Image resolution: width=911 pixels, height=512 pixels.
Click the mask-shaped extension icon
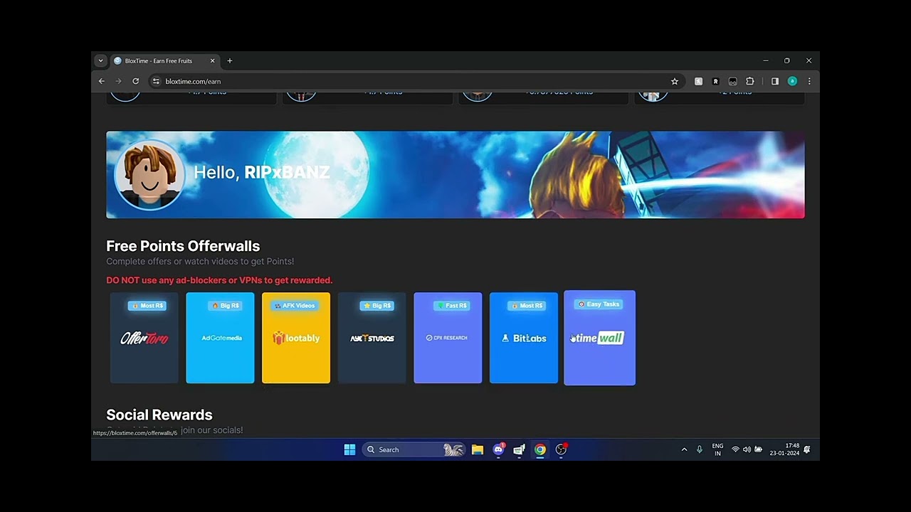click(733, 81)
